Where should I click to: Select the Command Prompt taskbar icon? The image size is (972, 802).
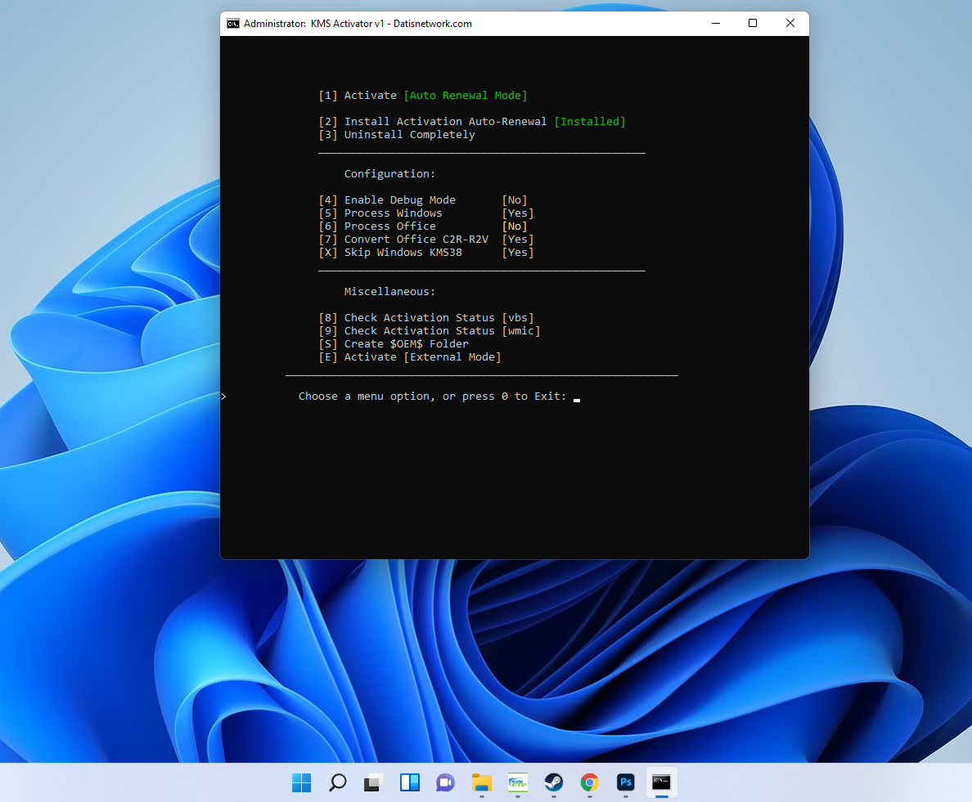[661, 782]
